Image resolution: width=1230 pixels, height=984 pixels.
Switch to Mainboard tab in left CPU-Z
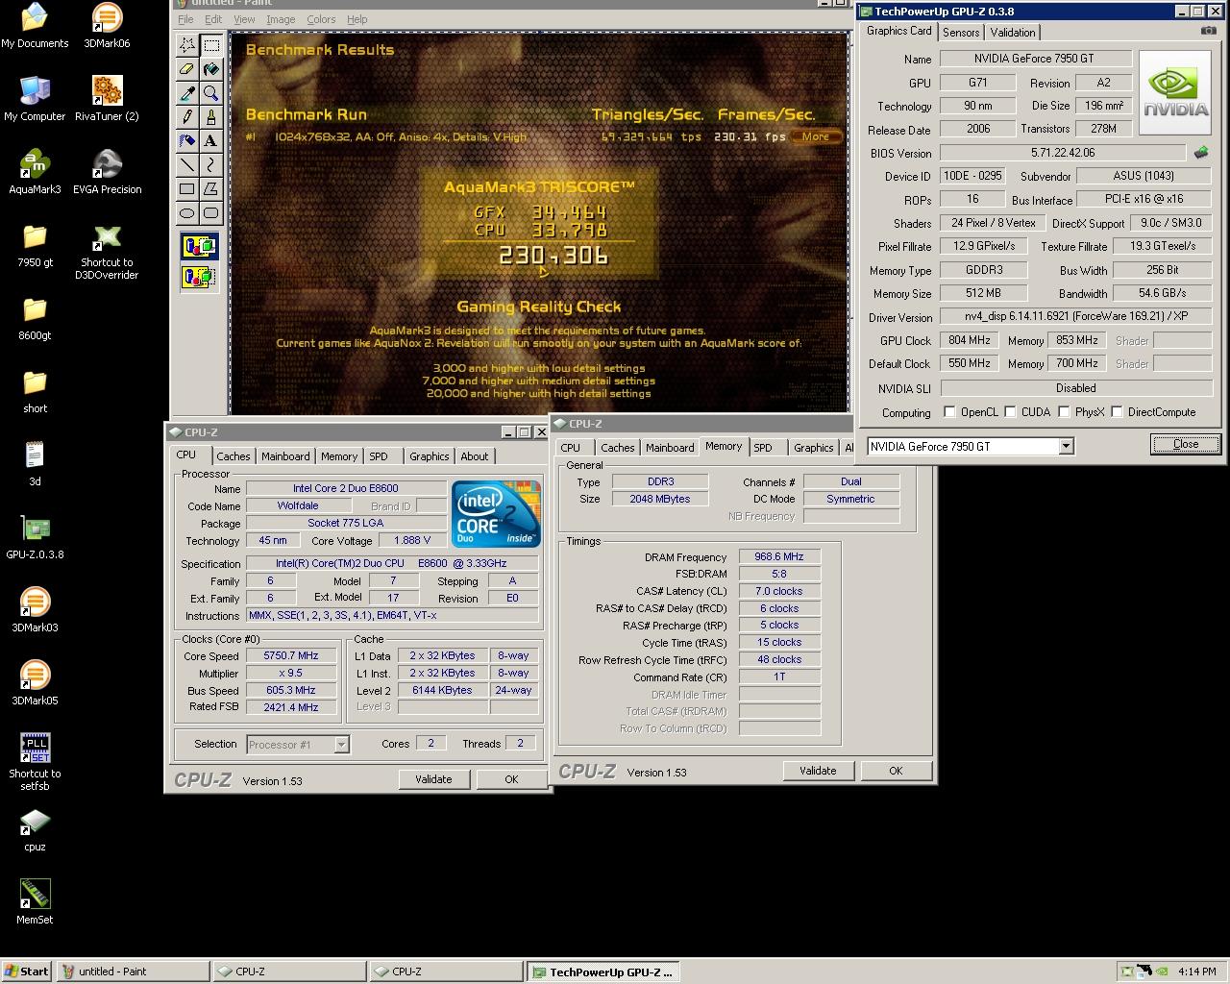point(285,456)
